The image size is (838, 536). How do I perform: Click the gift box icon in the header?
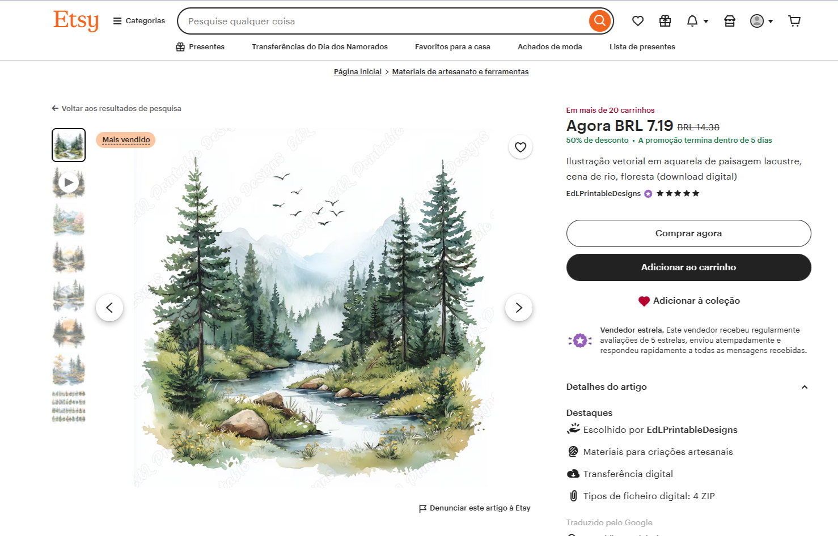click(665, 20)
